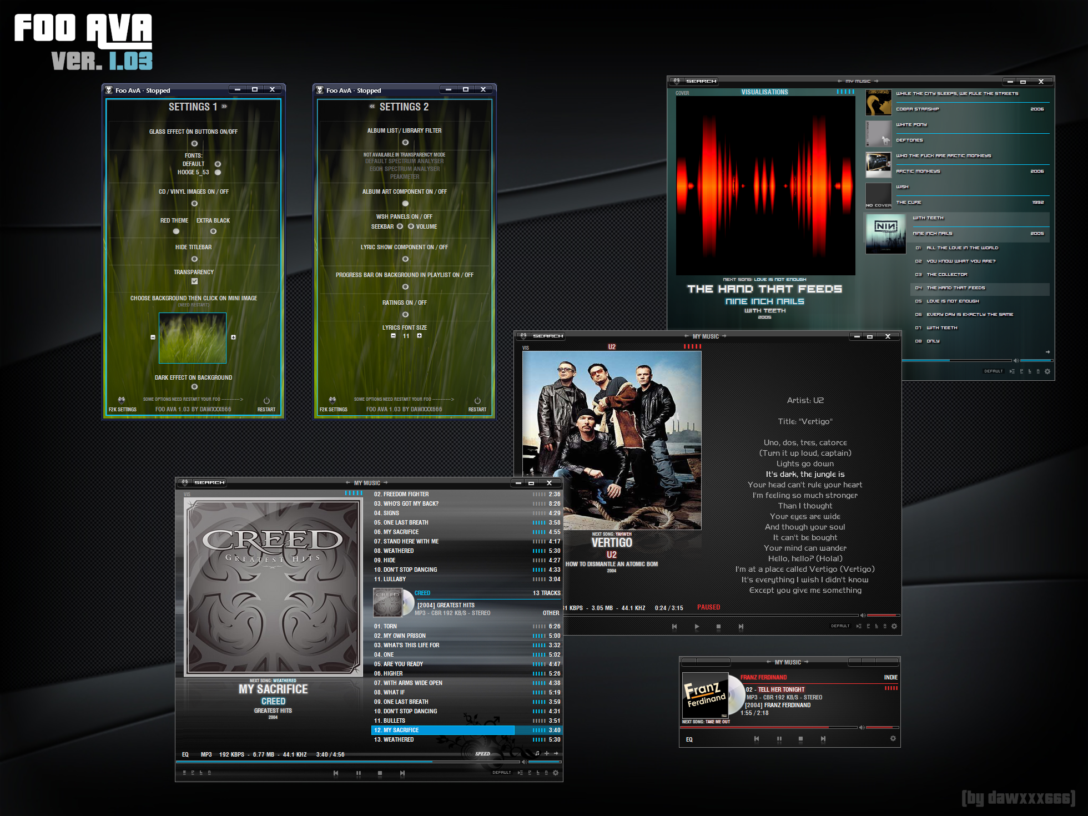The height and width of the screenshot is (816, 1088).
Task: Open Search in Creed player window
Action: coord(209,482)
